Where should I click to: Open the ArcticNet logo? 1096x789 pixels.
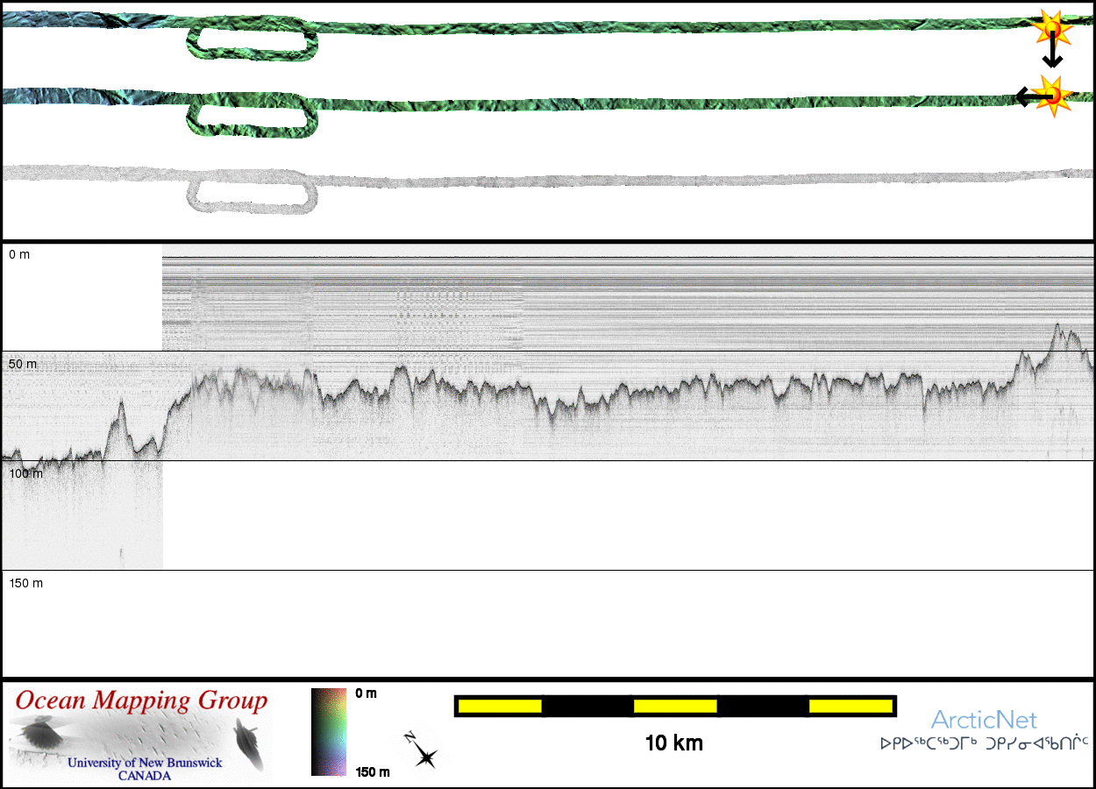984,721
